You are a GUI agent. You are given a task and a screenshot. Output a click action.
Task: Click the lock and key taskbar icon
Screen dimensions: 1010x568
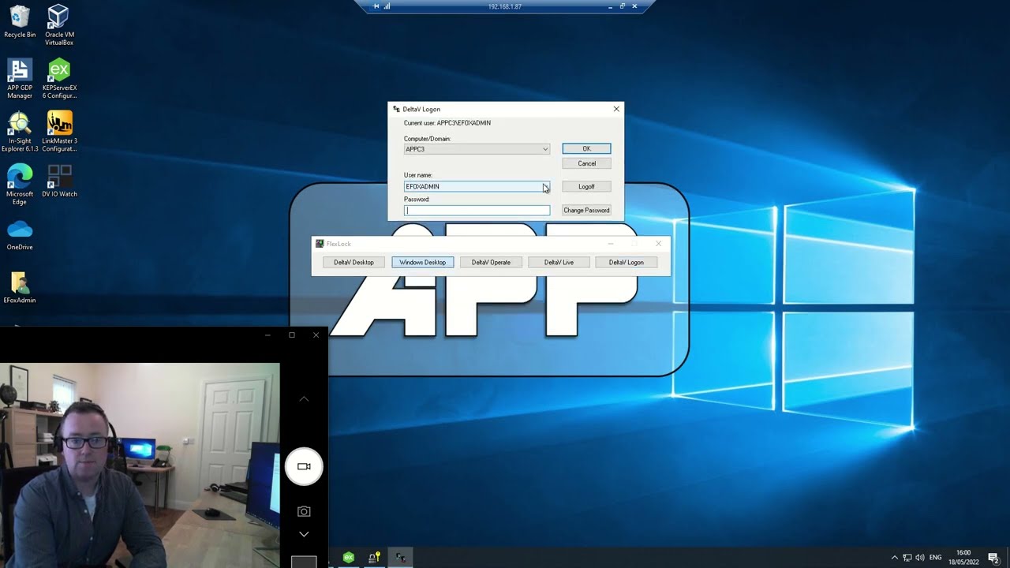pos(375,558)
